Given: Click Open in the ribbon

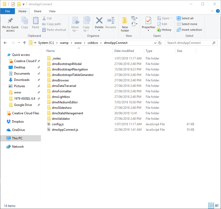Looking at the screenshot, I should coord(165,18).
